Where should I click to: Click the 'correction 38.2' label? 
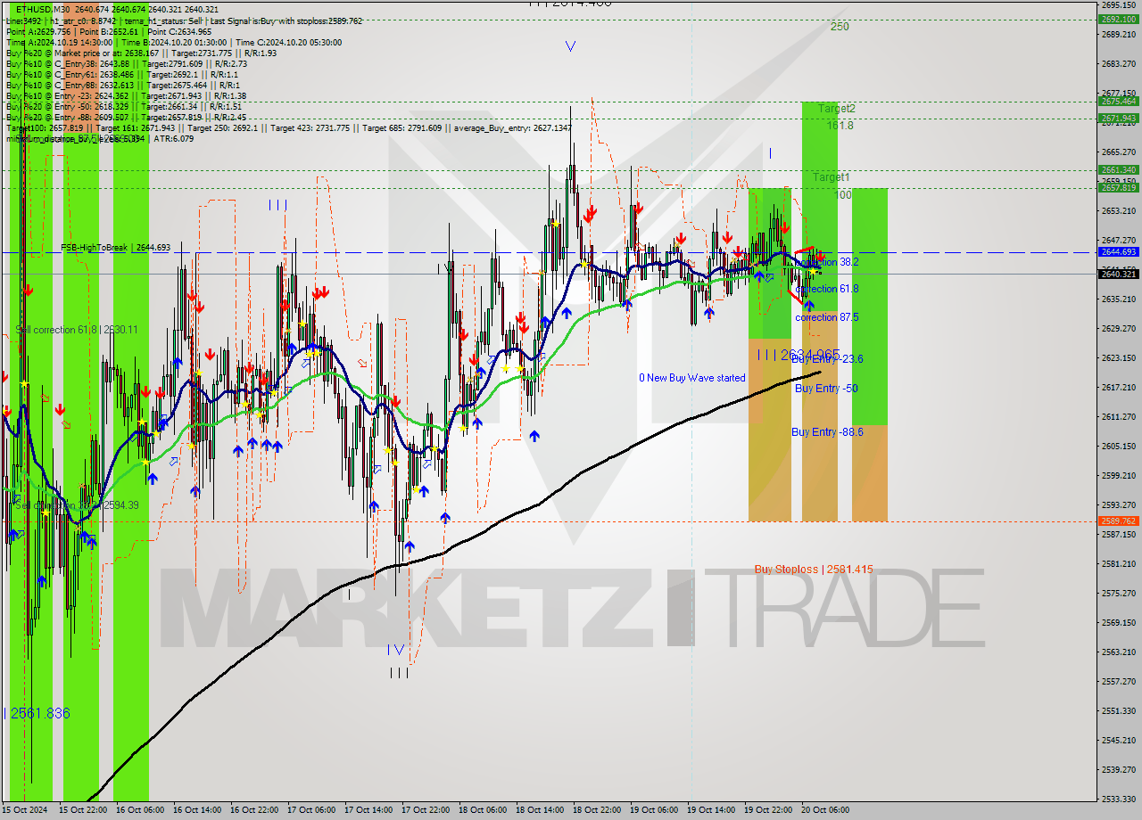827,262
